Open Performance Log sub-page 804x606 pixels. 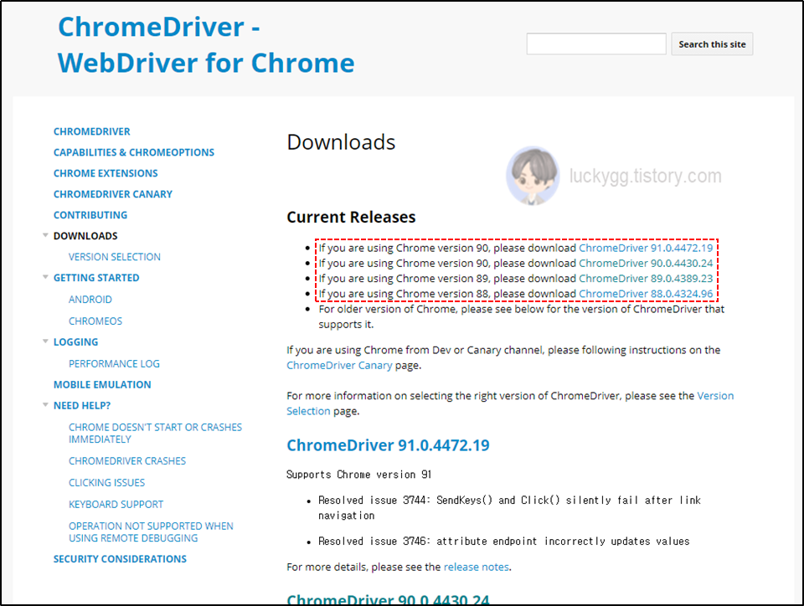click(115, 364)
